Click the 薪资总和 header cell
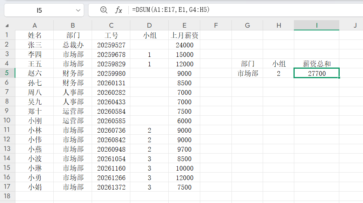 316,64
